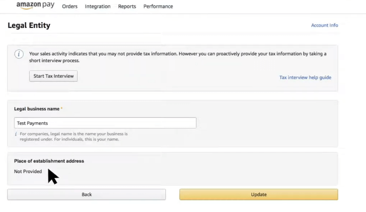The width and height of the screenshot is (366, 212).
Task: Click the Legal Entity page heading
Action: [29, 25]
